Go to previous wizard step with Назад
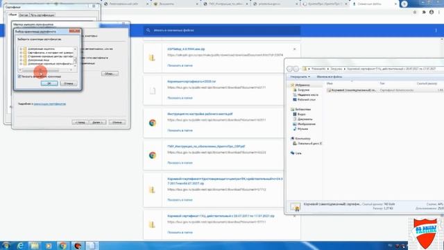The width and height of the screenshot is (444, 250). [80, 122]
